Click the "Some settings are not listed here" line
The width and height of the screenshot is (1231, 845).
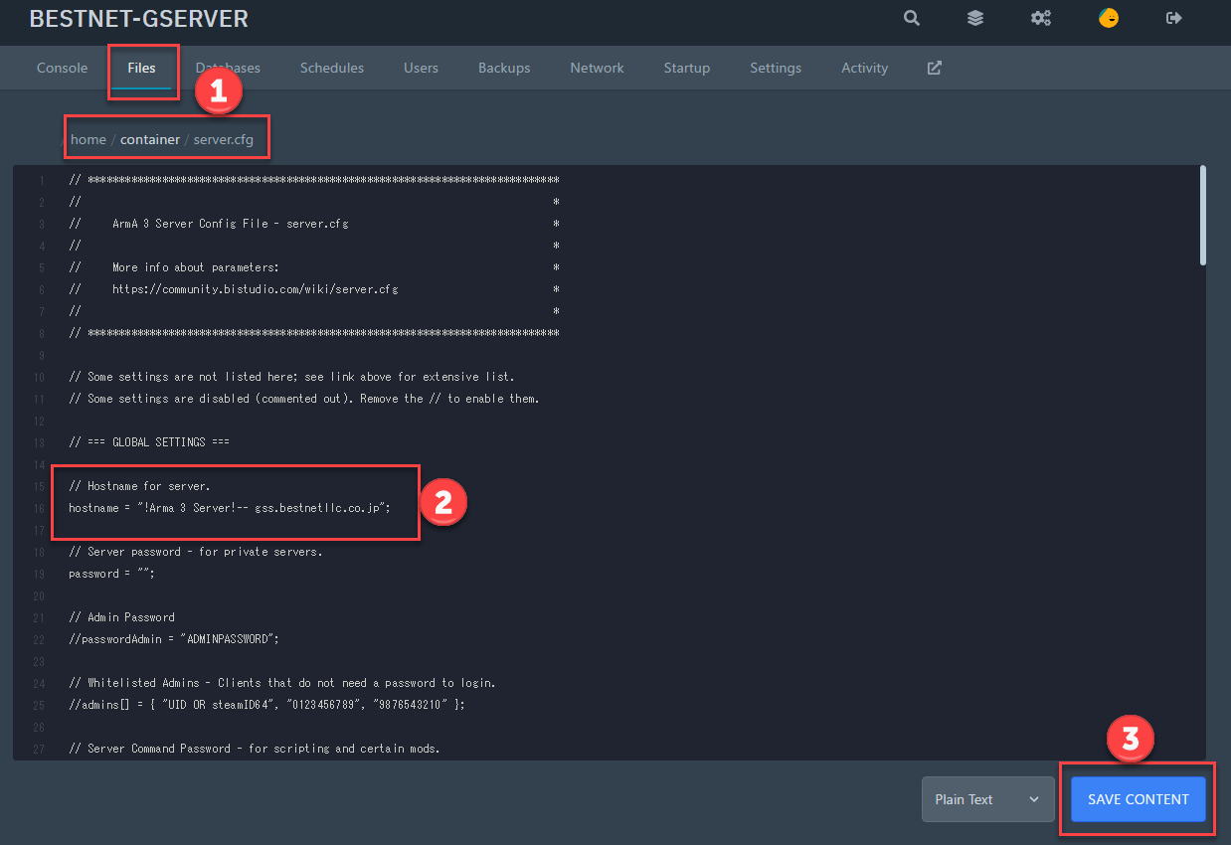291,377
